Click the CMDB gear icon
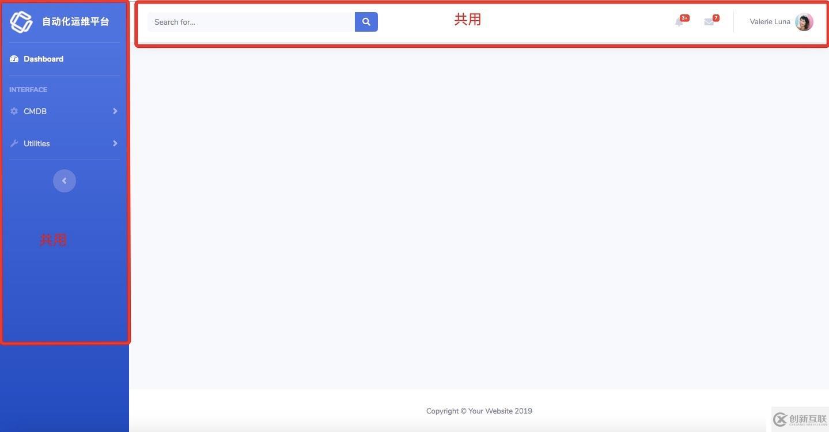 [x=13, y=111]
